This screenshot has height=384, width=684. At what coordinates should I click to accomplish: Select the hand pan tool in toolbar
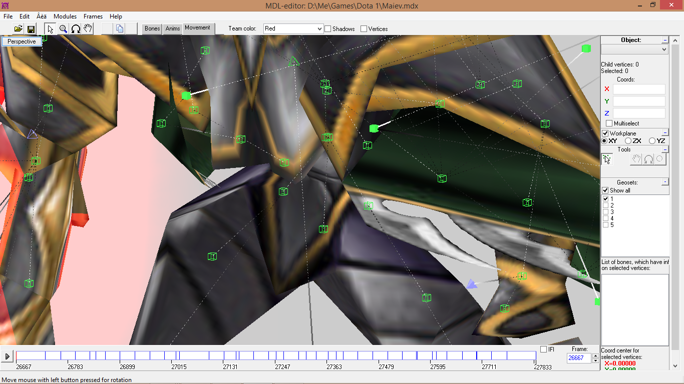pyautogui.click(x=88, y=29)
